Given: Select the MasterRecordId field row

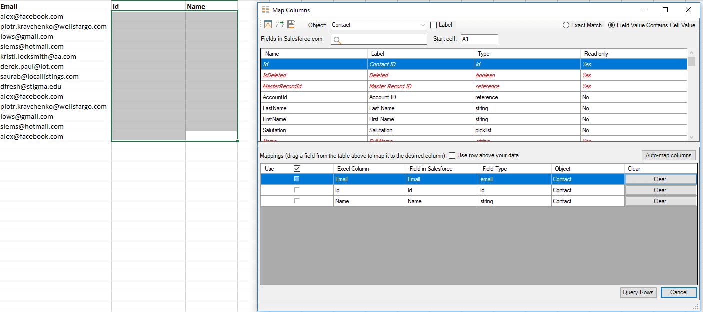Looking at the screenshot, I should 474,86.
